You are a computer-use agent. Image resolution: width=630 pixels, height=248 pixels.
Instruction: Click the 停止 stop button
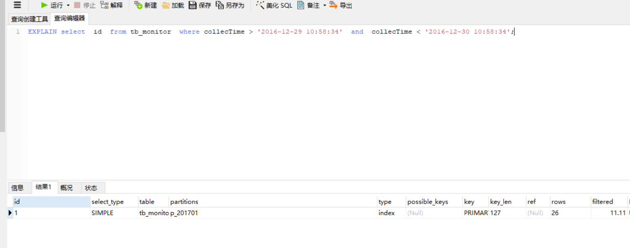point(84,5)
